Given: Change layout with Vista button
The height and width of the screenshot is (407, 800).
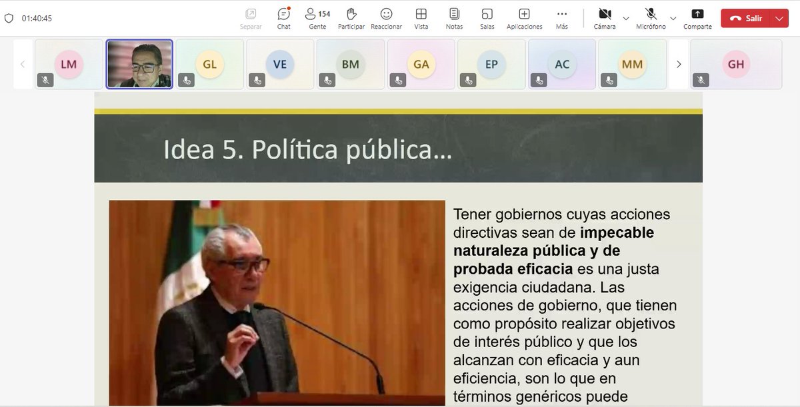Looking at the screenshot, I should pyautogui.click(x=421, y=18).
